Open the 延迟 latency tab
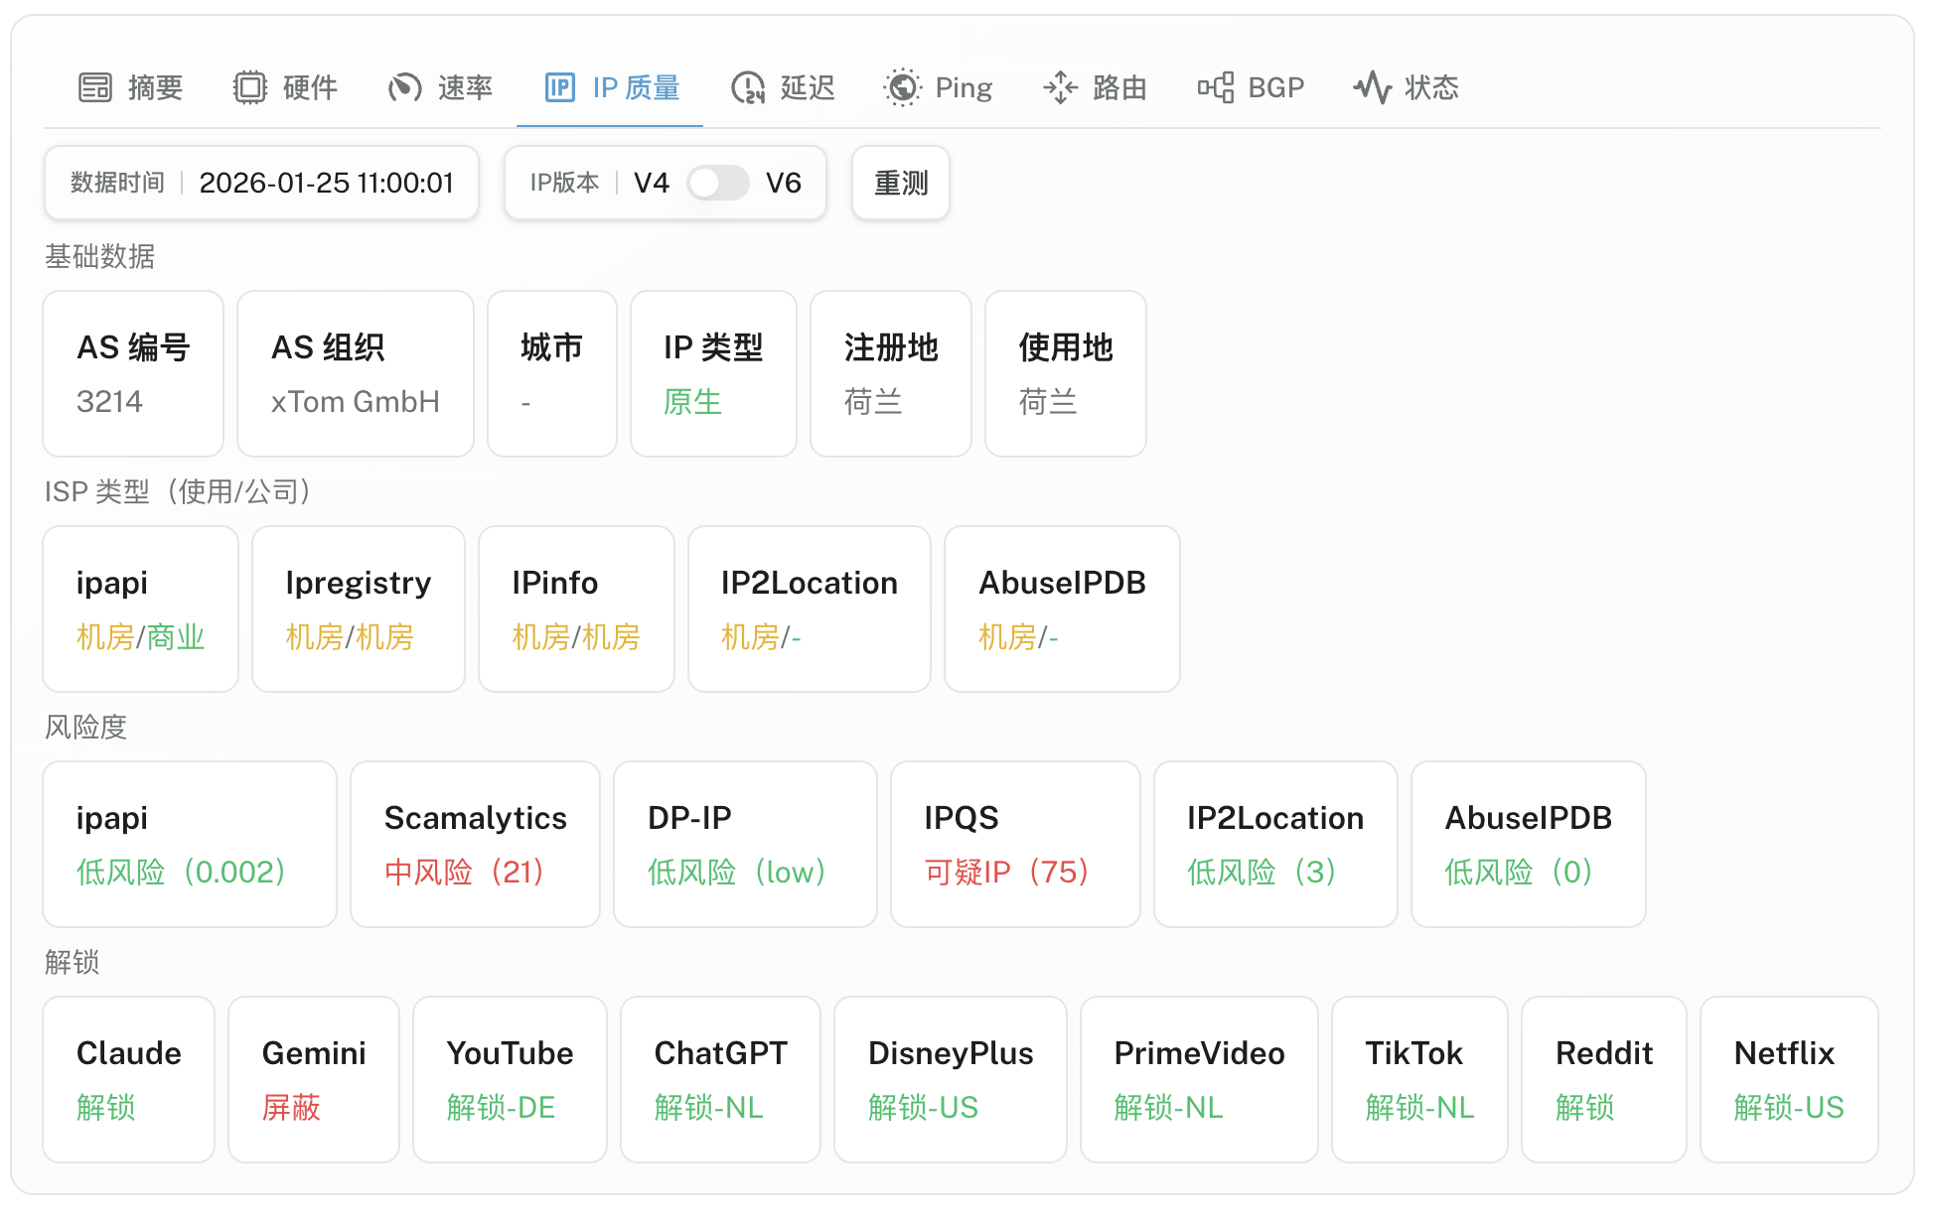Image resolution: width=1933 pixels, height=1221 pixels. point(806,87)
